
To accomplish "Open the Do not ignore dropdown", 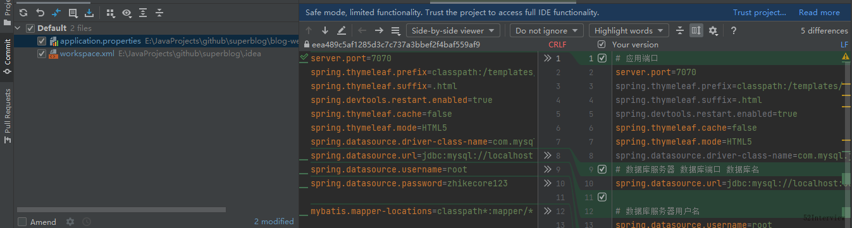I will [547, 30].
